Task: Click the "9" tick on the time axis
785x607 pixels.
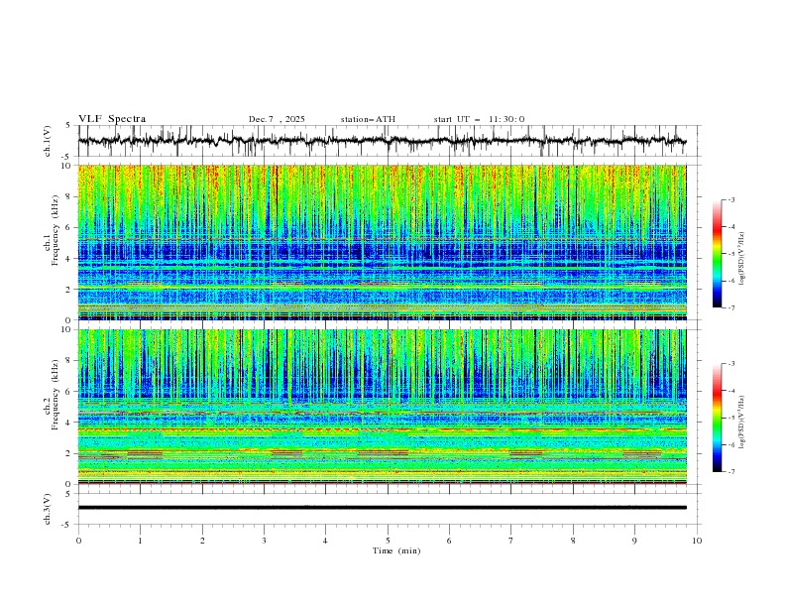Action: pyautogui.click(x=634, y=541)
